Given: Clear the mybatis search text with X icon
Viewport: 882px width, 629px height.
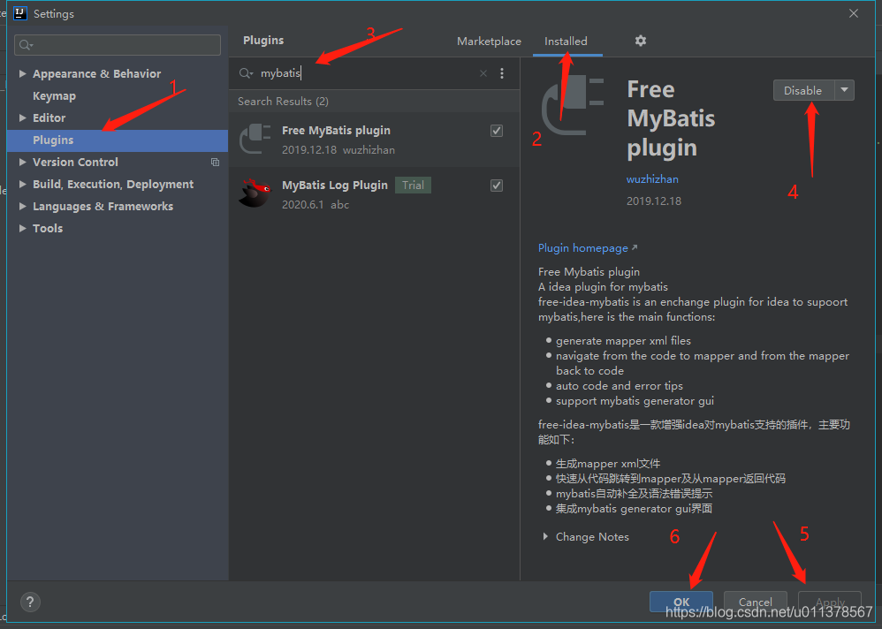Looking at the screenshot, I should pyautogui.click(x=483, y=73).
